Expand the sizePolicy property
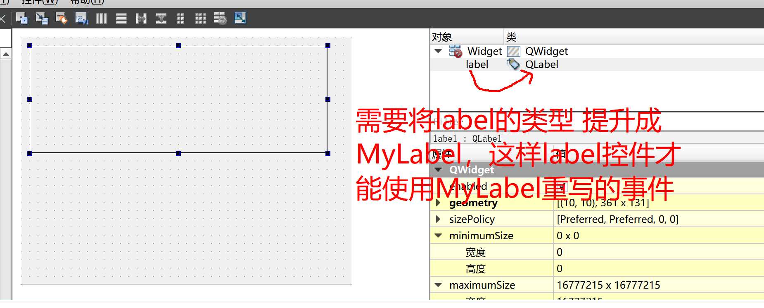The height and width of the screenshot is (308, 764). pyautogui.click(x=438, y=219)
